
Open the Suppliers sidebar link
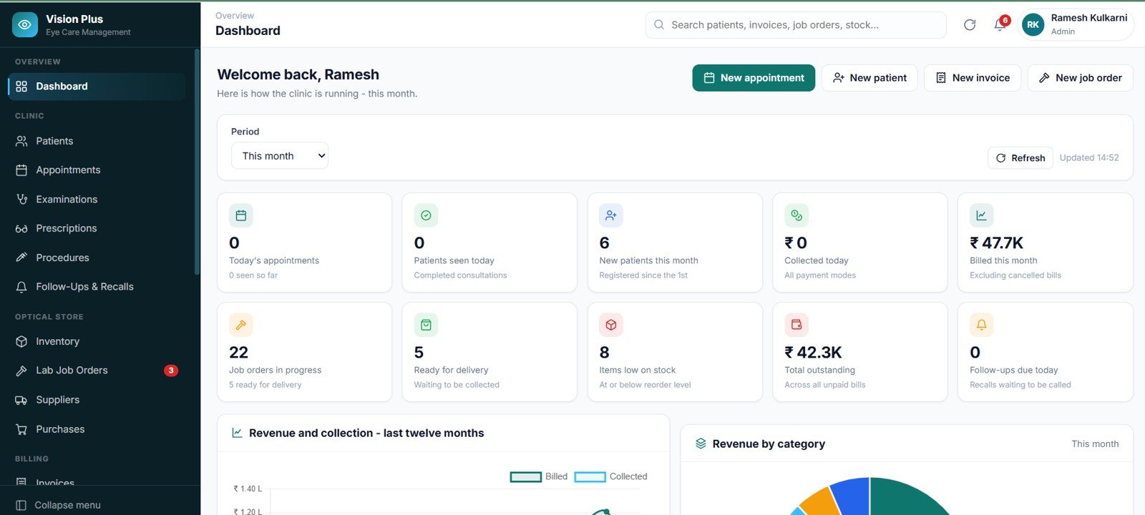tap(97, 400)
